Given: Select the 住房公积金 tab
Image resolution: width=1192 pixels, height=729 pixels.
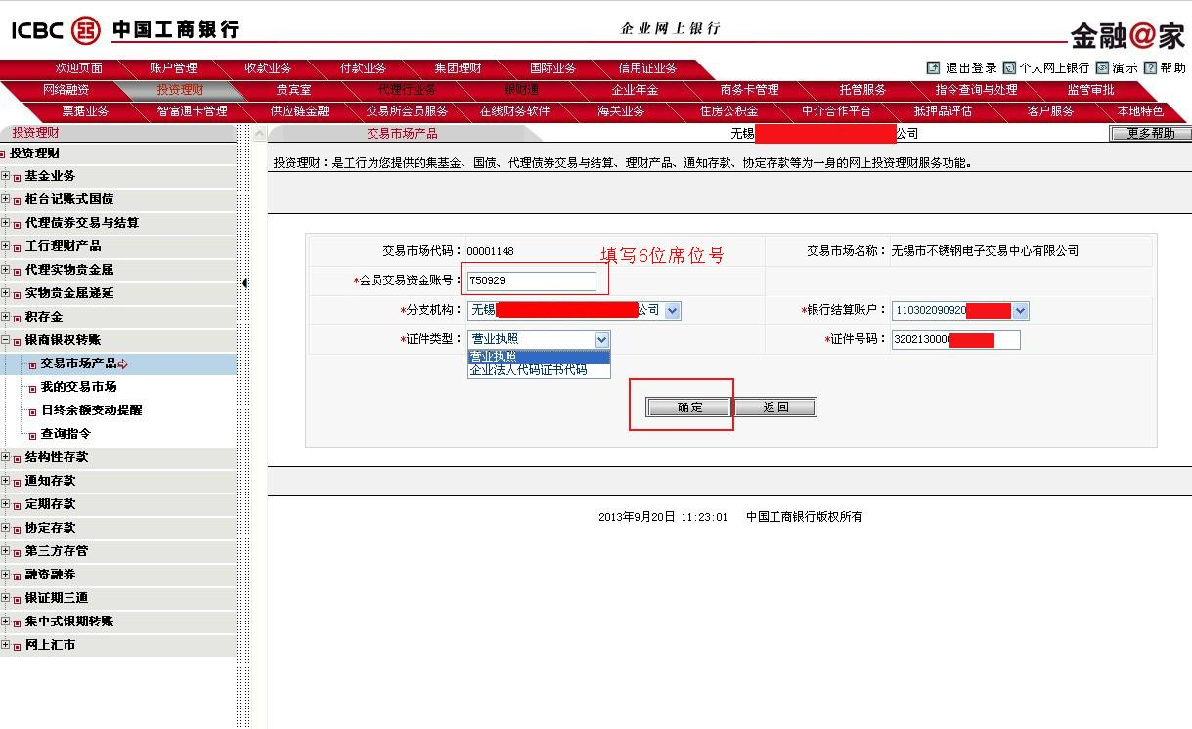Looking at the screenshot, I should [x=729, y=111].
